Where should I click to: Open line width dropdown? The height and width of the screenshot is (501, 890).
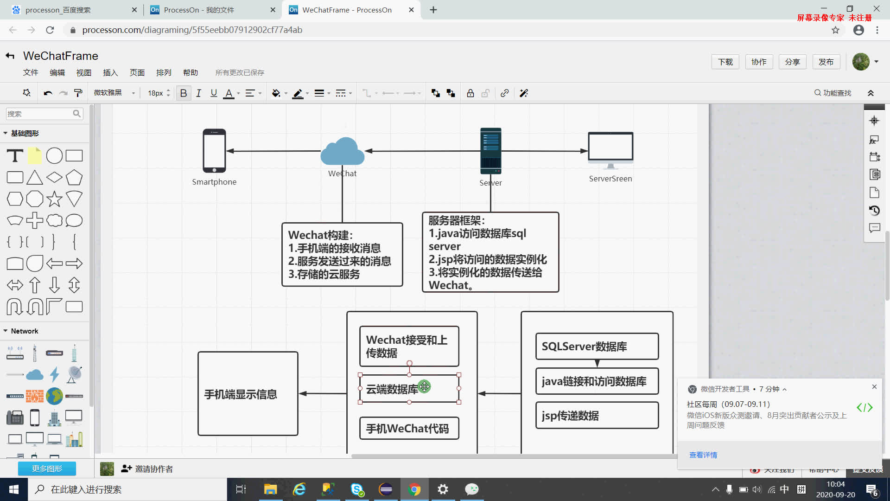click(322, 93)
